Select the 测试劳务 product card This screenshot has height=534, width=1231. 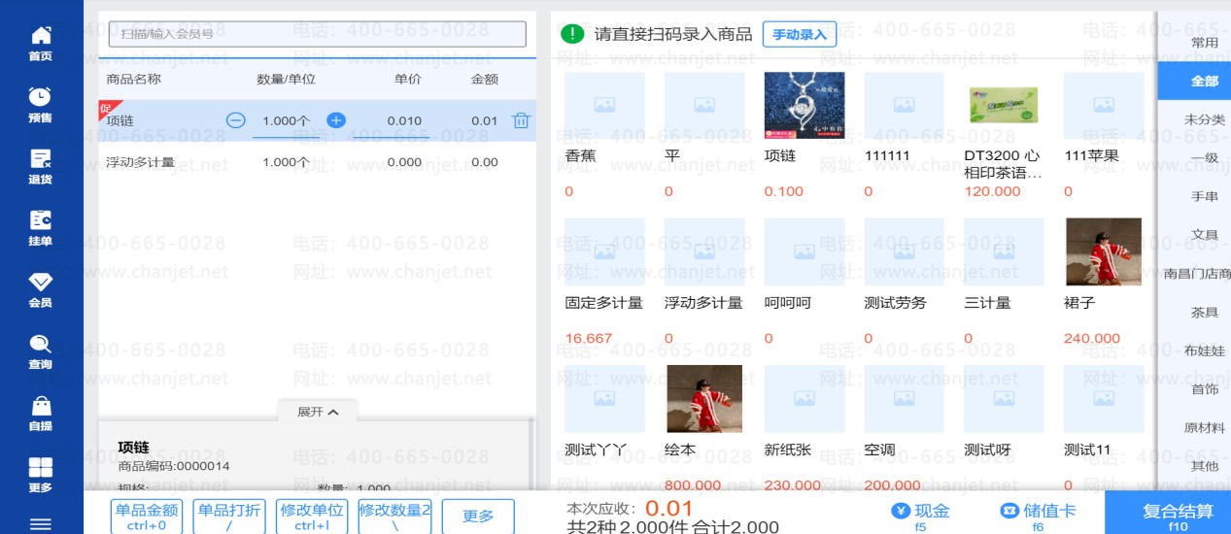coord(904,283)
